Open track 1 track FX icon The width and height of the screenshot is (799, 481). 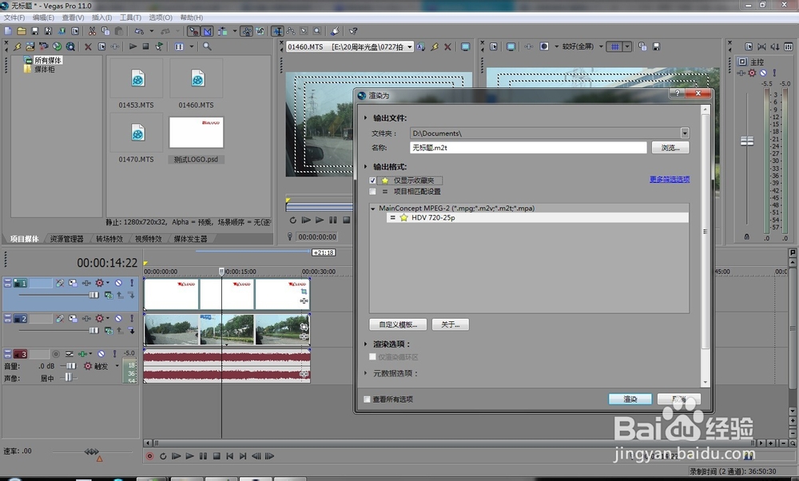point(86,283)
